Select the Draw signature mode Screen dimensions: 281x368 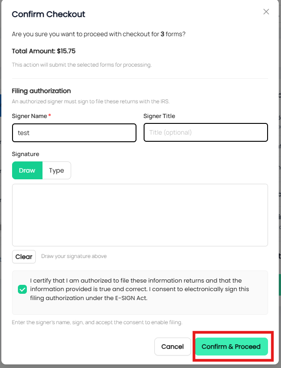click(27, 170)
